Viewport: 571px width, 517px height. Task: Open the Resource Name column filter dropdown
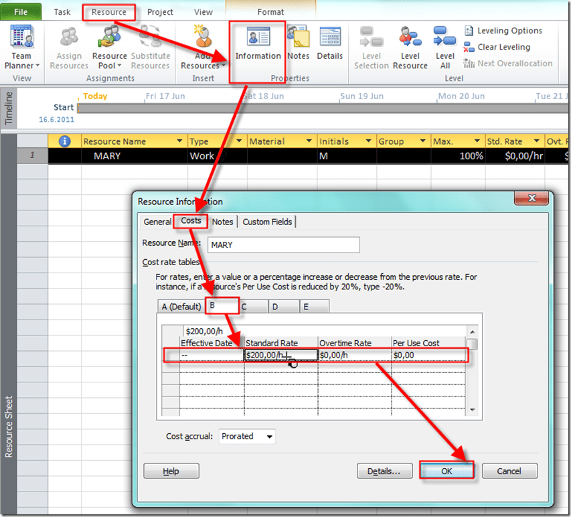point(179,141)
